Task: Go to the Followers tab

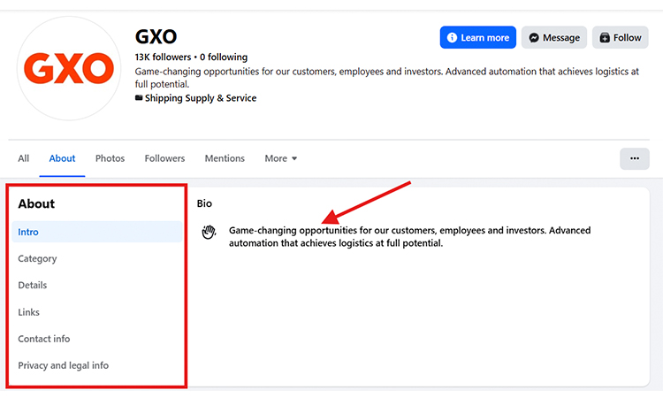Action: click(x=164, y=158)
